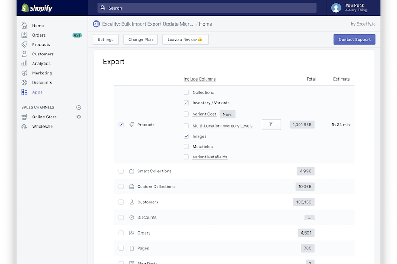
Task: Open the Variant Cost column link
Action: [x=204, y=114]
